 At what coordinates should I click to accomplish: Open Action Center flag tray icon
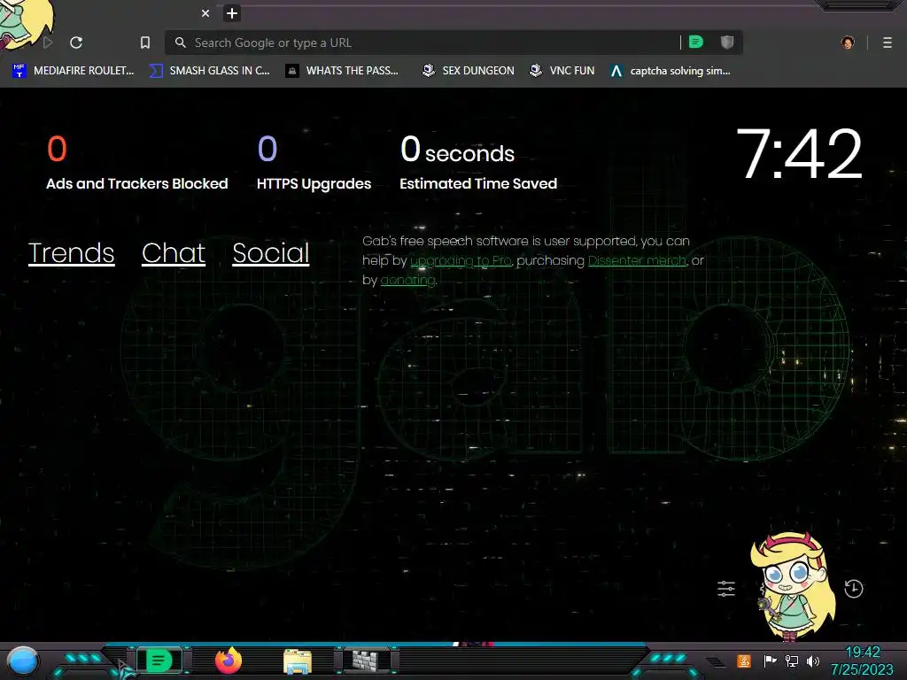point(770,661)
